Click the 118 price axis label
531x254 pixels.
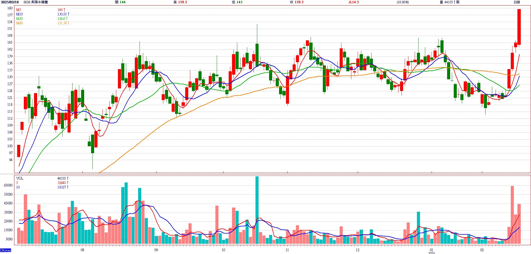pyautogui.click(x=10, y=104)
